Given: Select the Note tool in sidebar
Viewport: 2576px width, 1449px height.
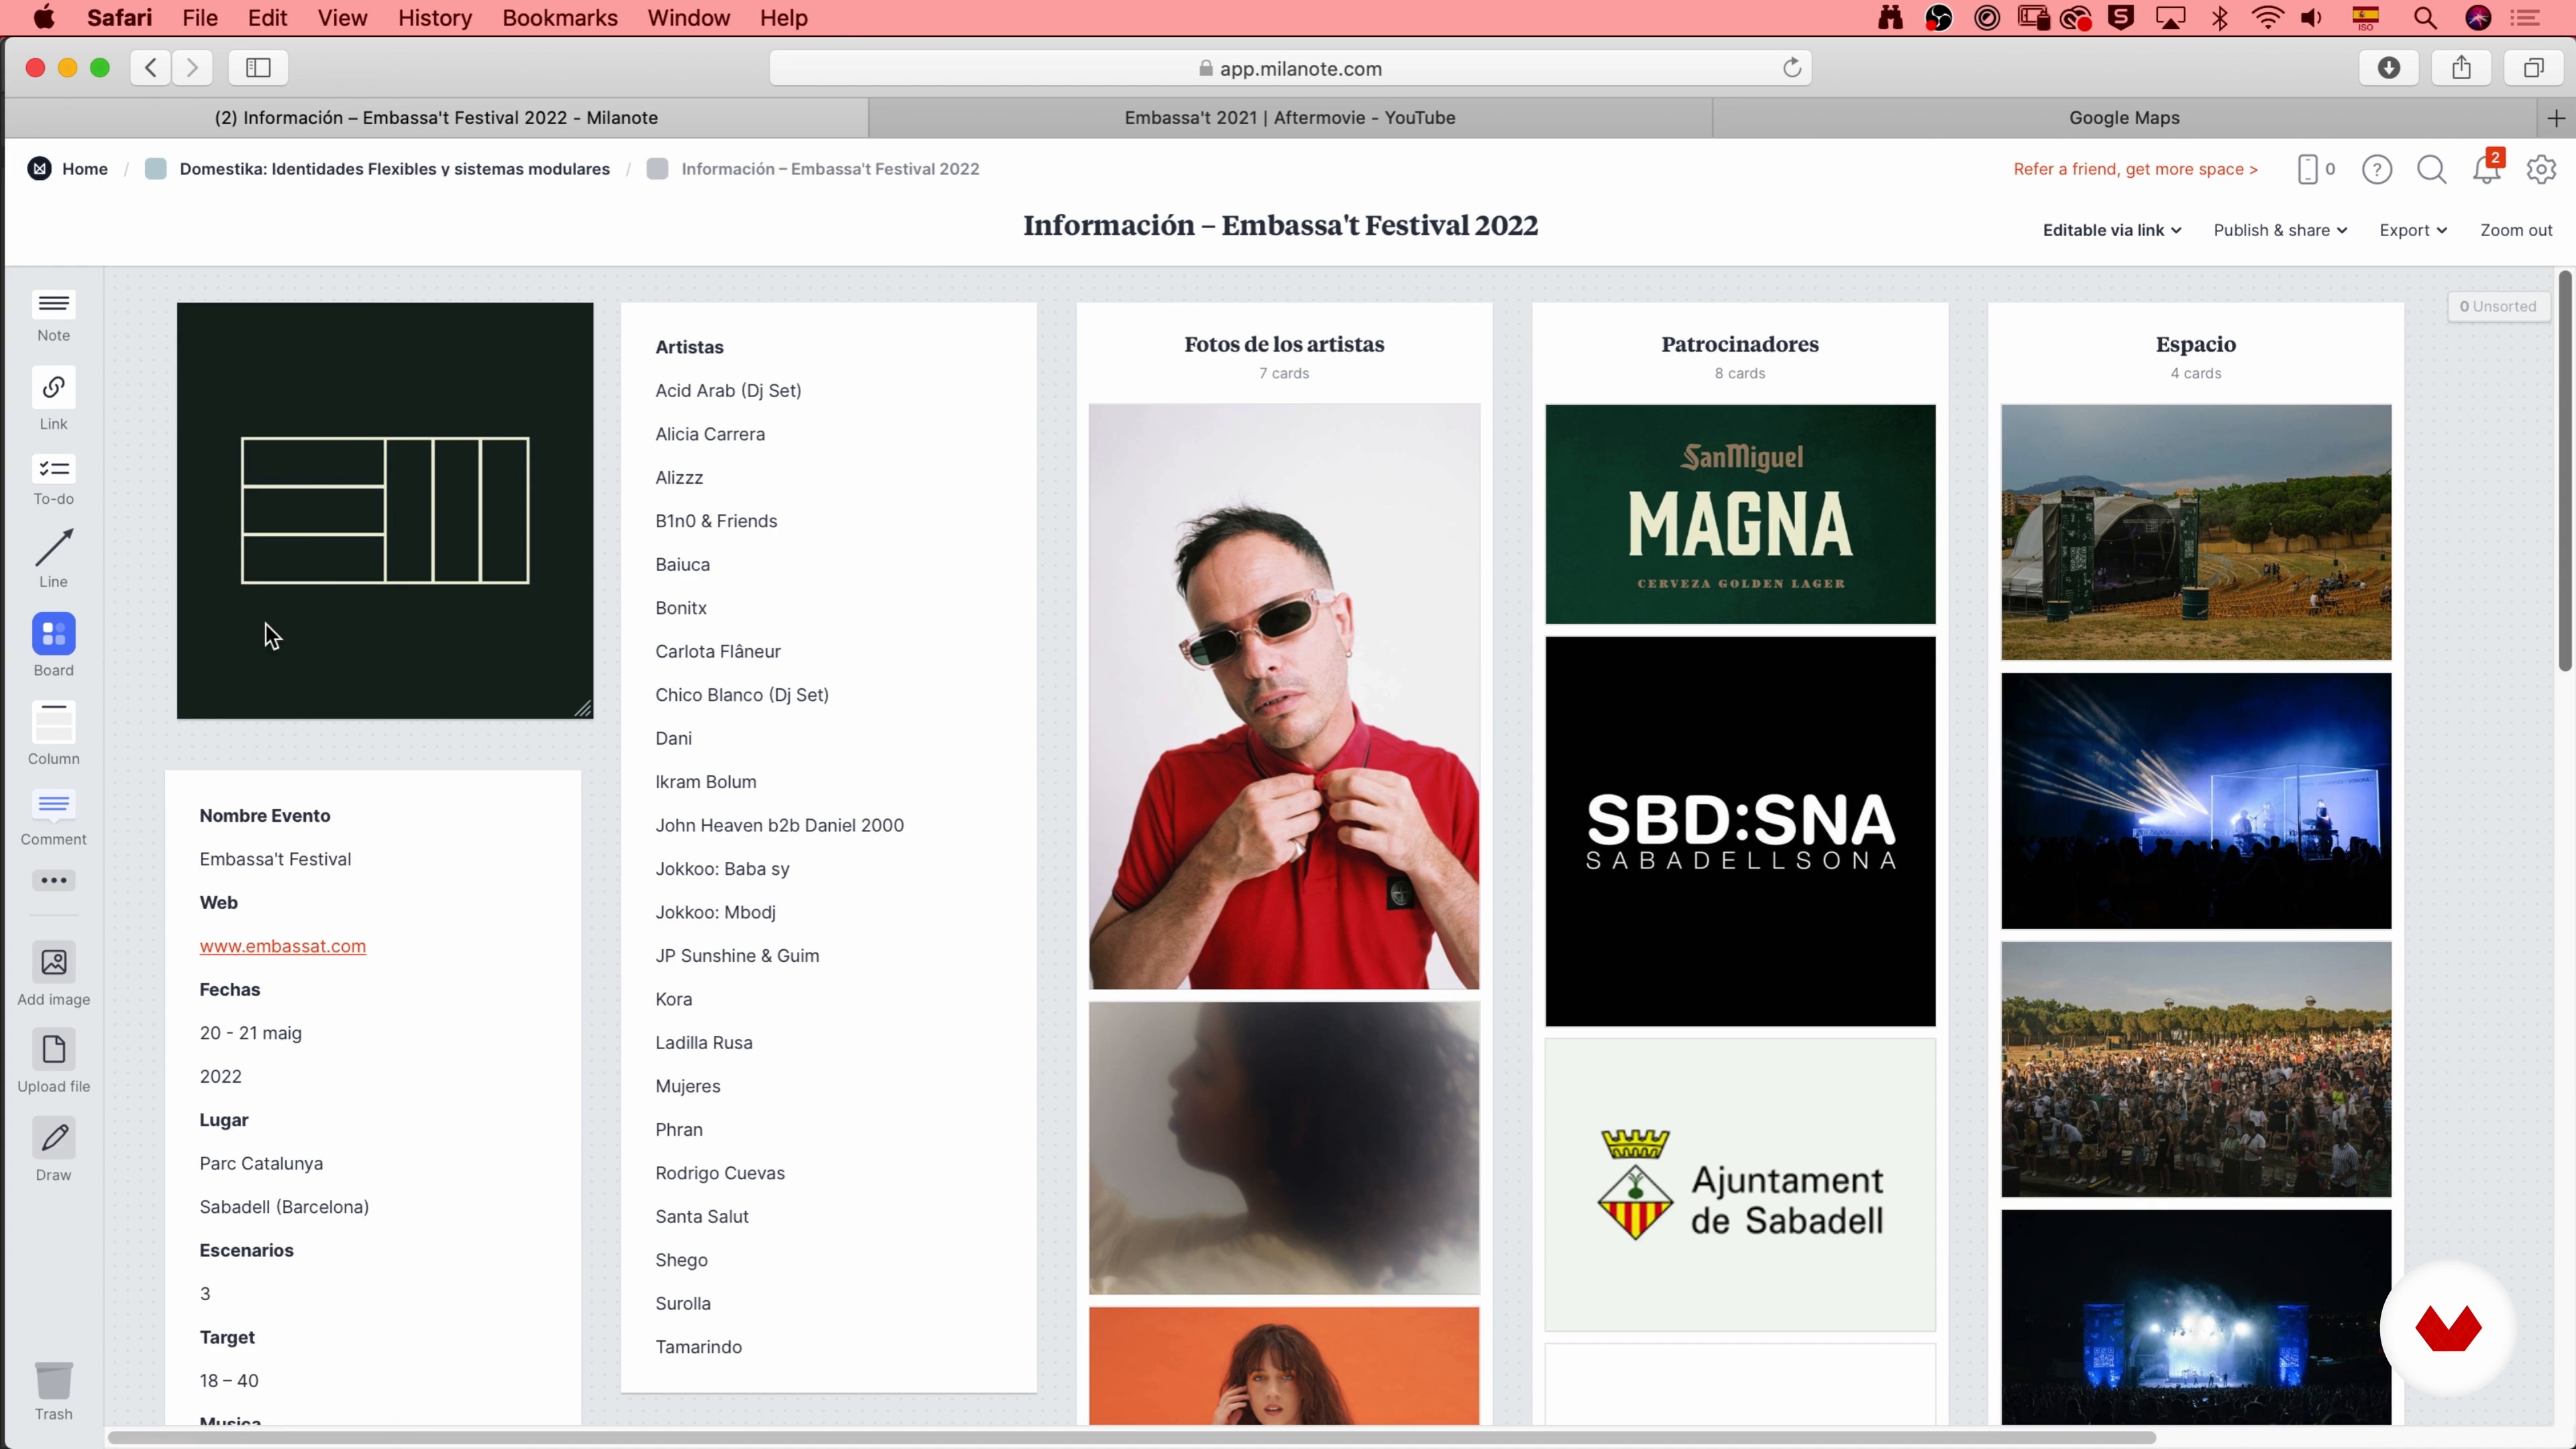Looking at the screenshot, I should pos(54,316).
